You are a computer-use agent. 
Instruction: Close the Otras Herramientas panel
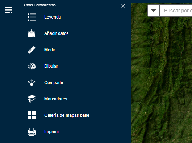tap(123, 6)
